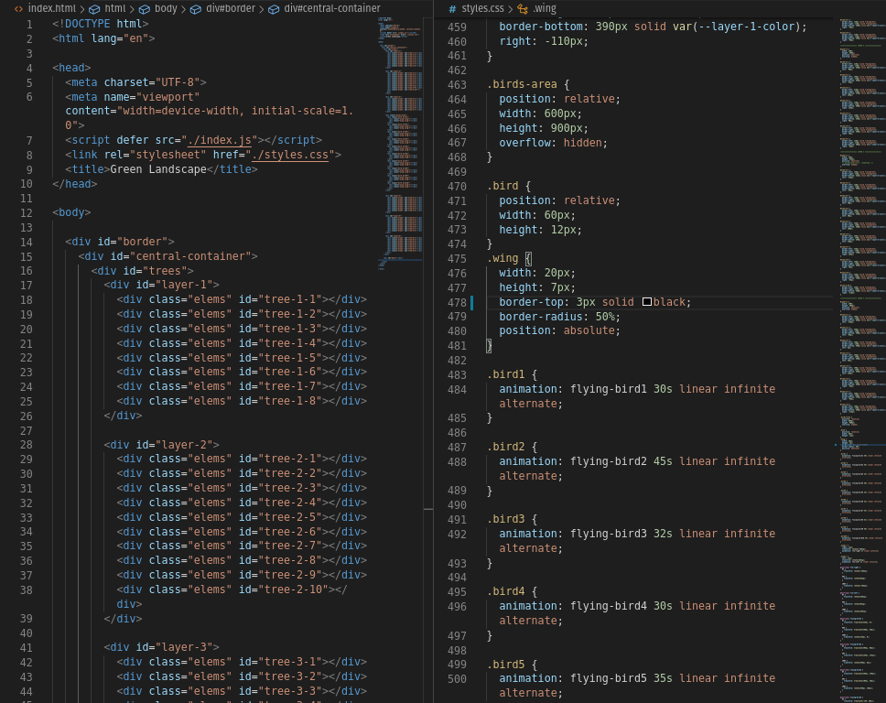
Task: Click the .wing selector on line 475
Action: coord(502,258)
